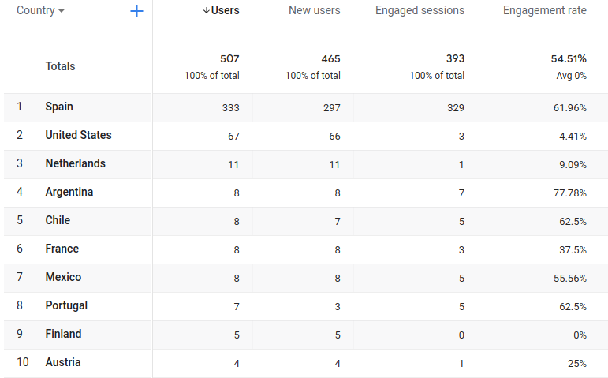Click the sort arrow beside Users
Screen dimensions: 608x378
207,11
